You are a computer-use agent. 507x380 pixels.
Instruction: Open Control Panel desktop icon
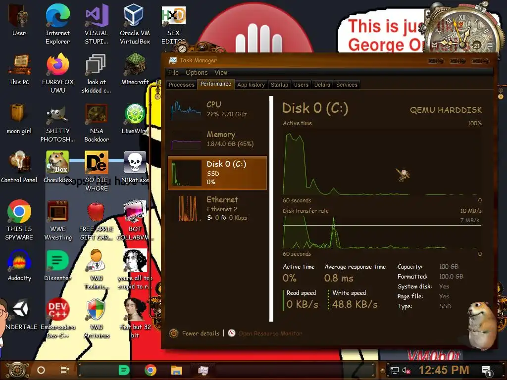pyautogui.click(x=19, y=167)
